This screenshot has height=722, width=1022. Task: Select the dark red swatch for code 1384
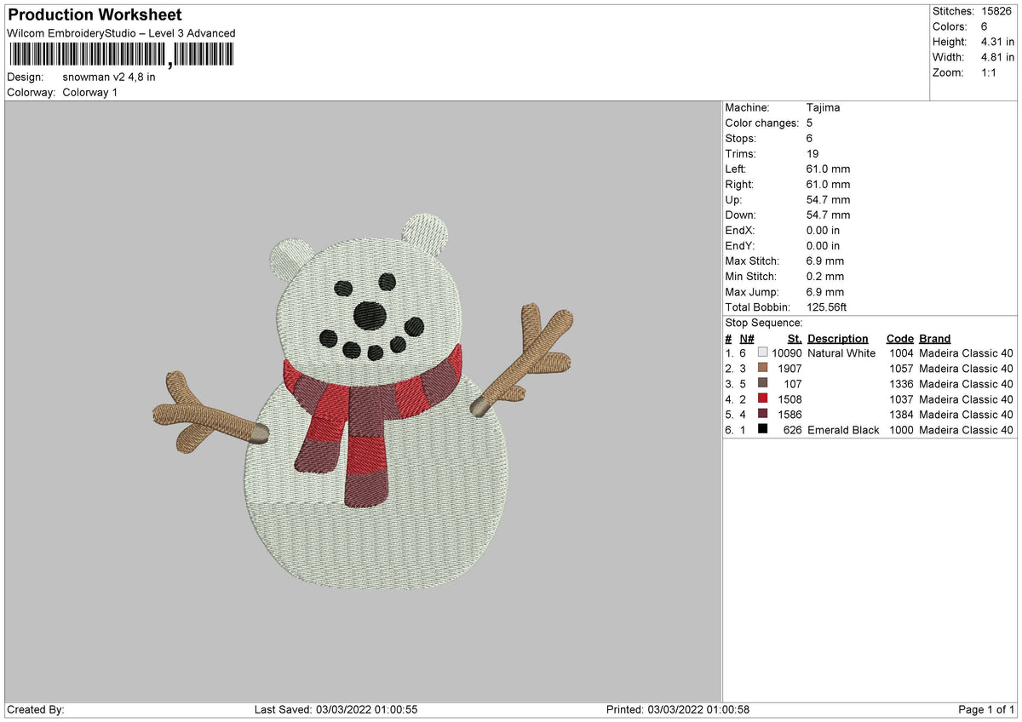pos(763,415)
